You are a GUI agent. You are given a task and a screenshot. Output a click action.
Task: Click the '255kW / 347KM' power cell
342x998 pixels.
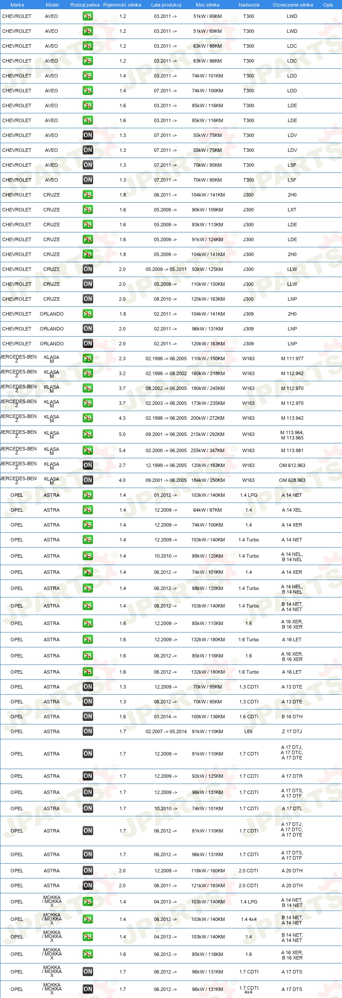point(208,450)
